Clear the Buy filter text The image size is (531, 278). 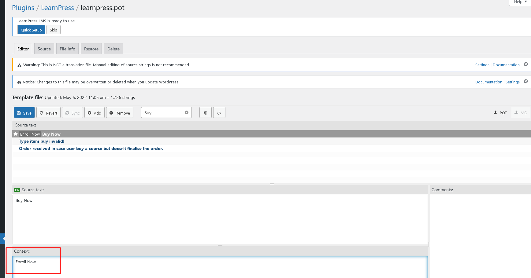(x=187, y=112)
